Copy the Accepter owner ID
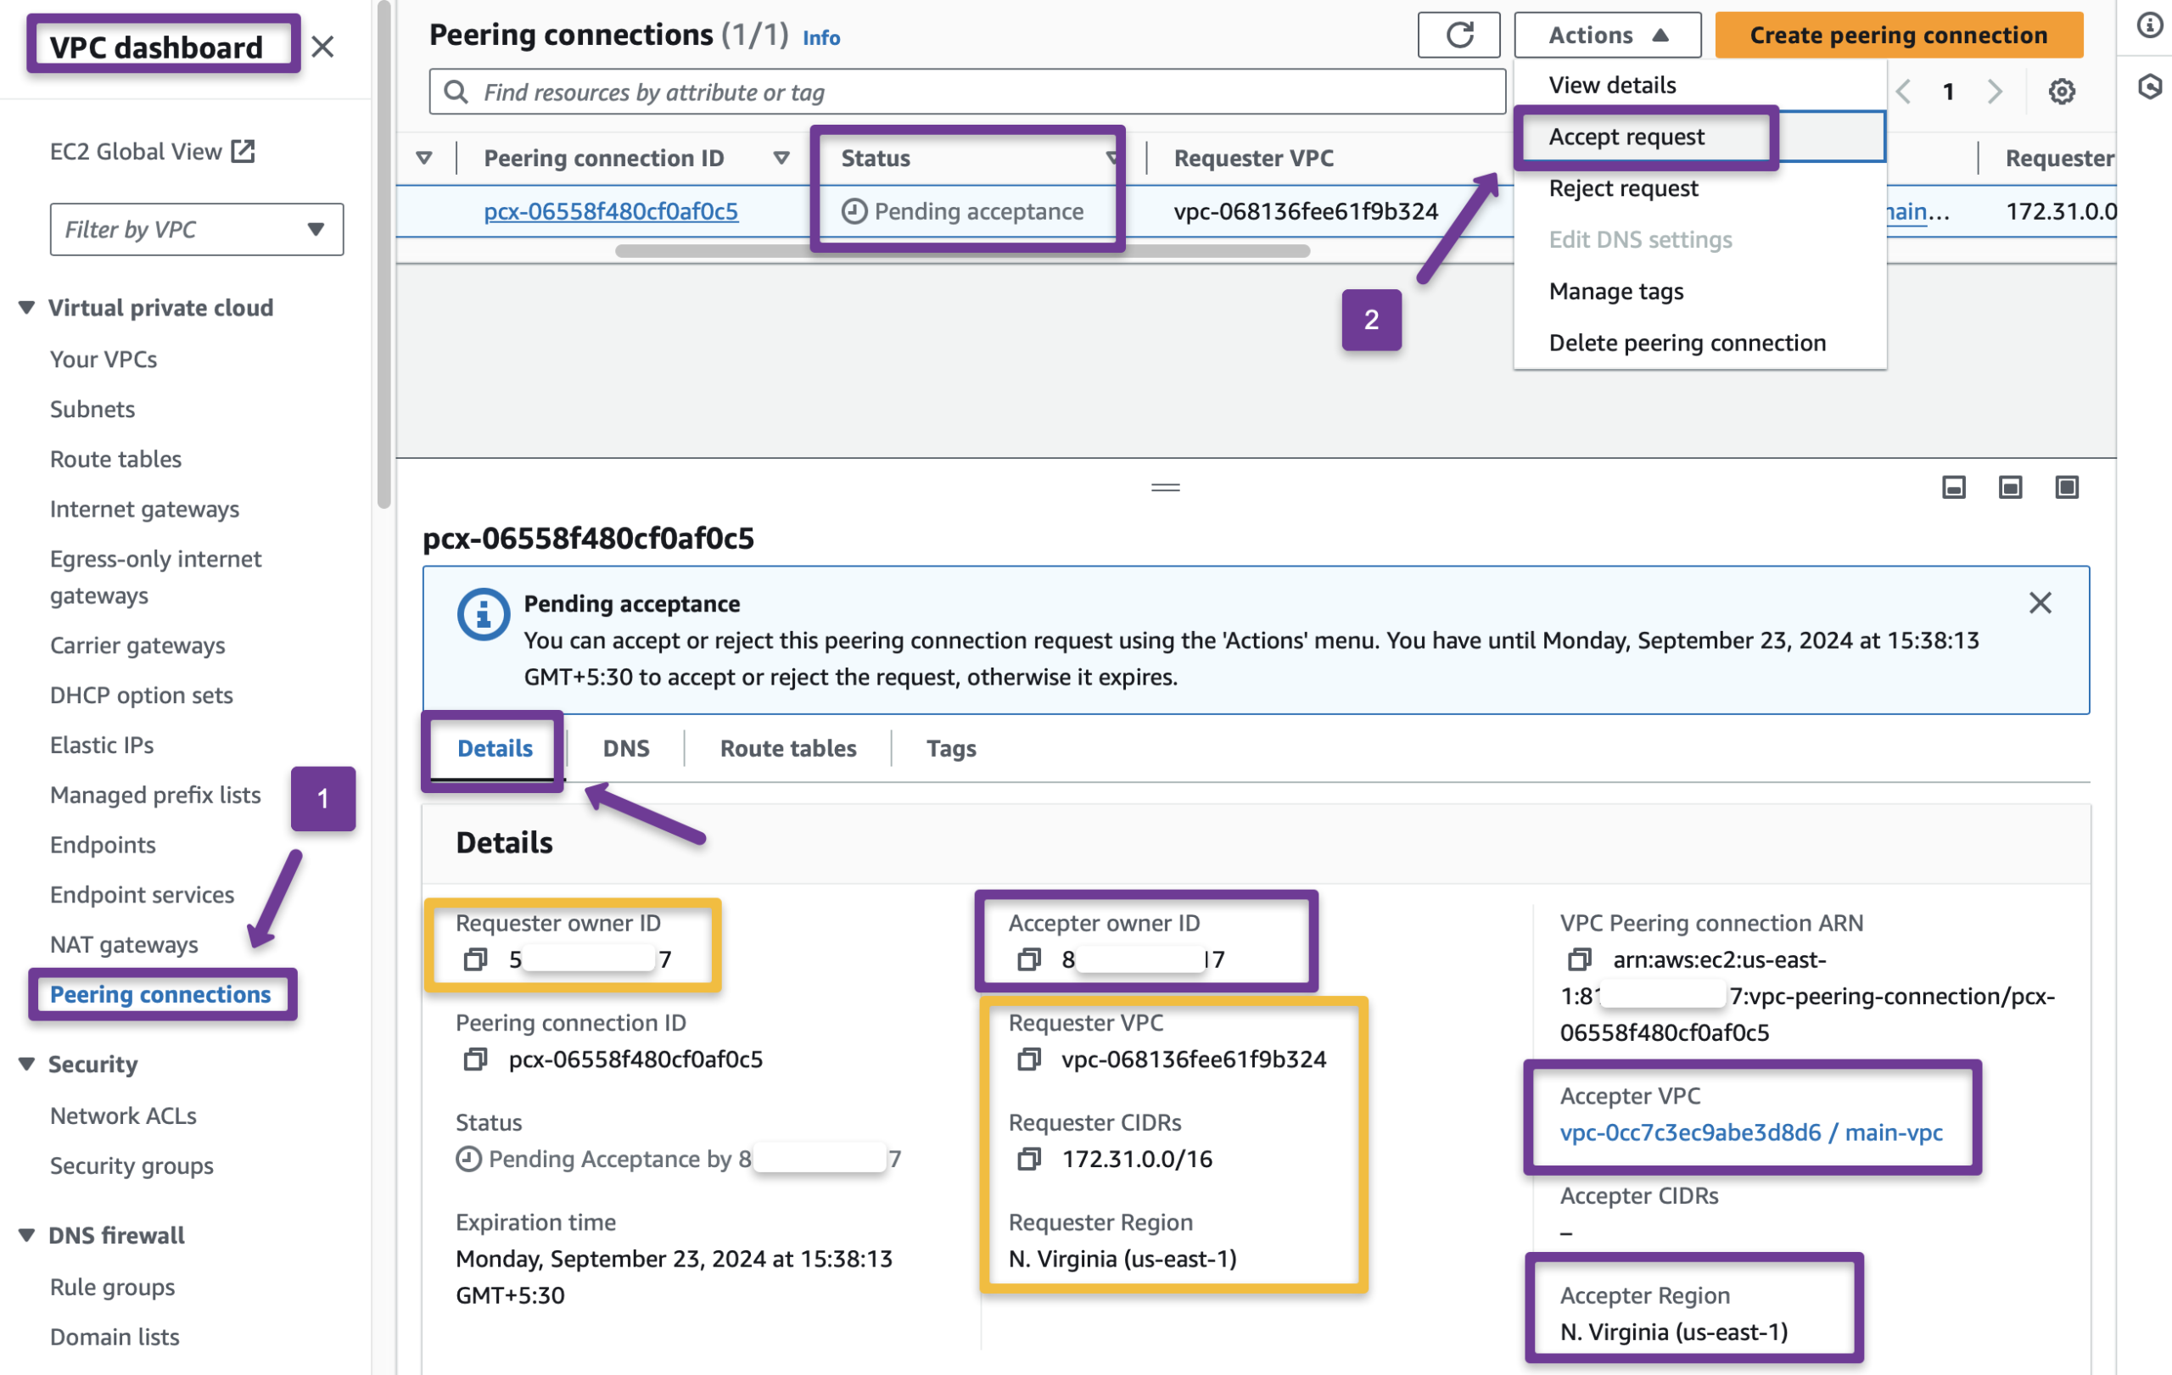 point(1027,959)
